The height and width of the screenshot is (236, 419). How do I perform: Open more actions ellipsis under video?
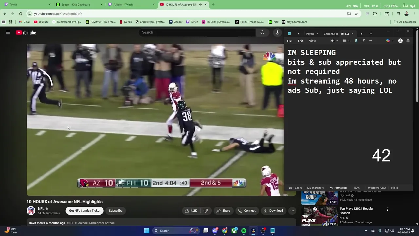[x=292, y=211]
